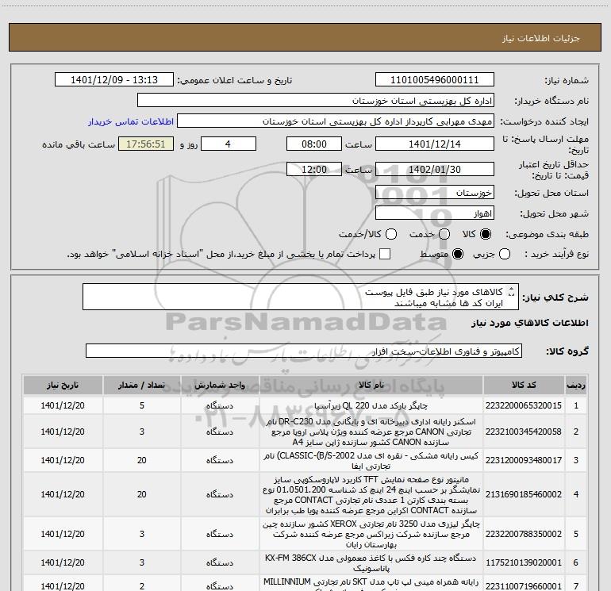Viewport: 611px width, 591px height.
Task: Click the KX-FM 386CX fax machine item name
Action: pos(371,562)
